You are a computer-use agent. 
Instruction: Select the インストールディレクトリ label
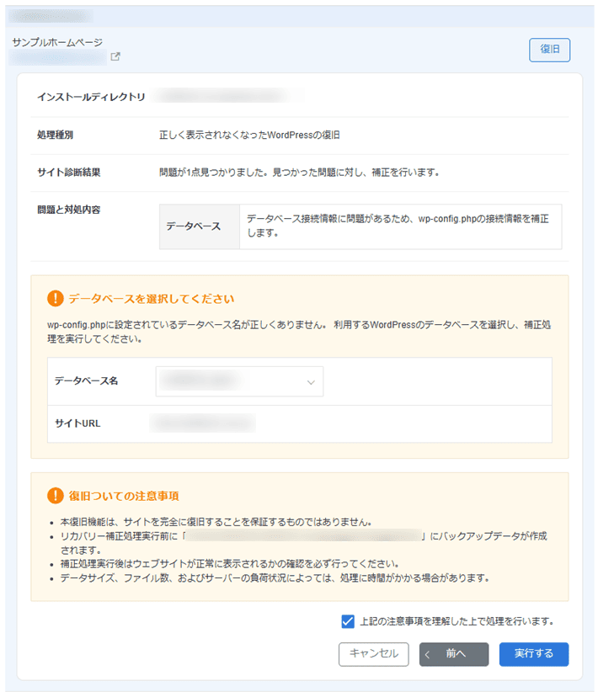[91, 97]
